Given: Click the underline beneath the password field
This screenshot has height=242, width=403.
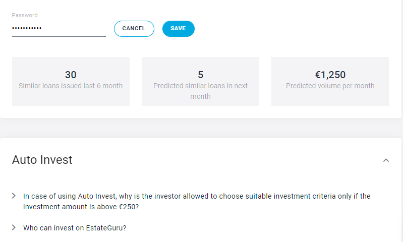Looking at the screenshot, I should click(59, 36).
